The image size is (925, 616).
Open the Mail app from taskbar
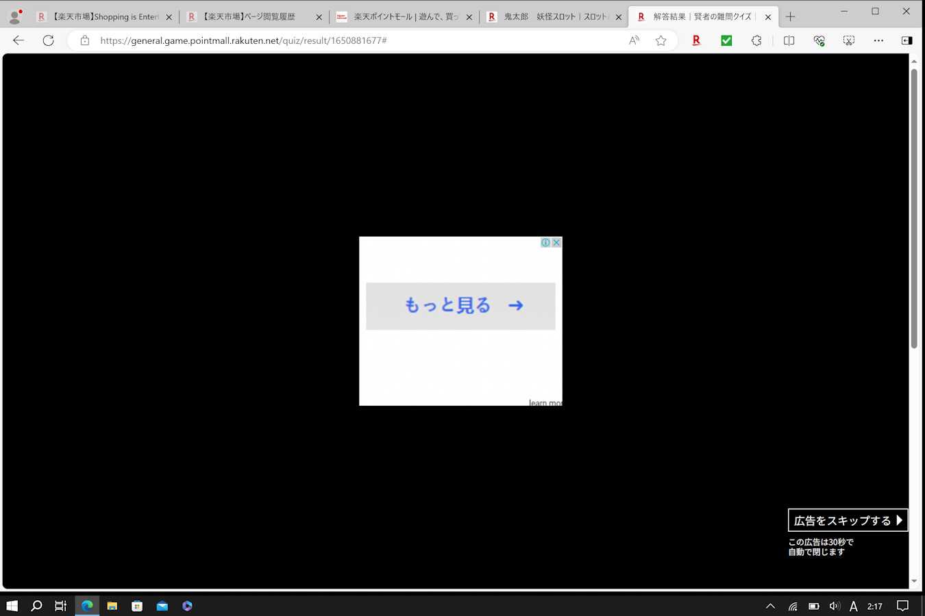tap(162, 606)
